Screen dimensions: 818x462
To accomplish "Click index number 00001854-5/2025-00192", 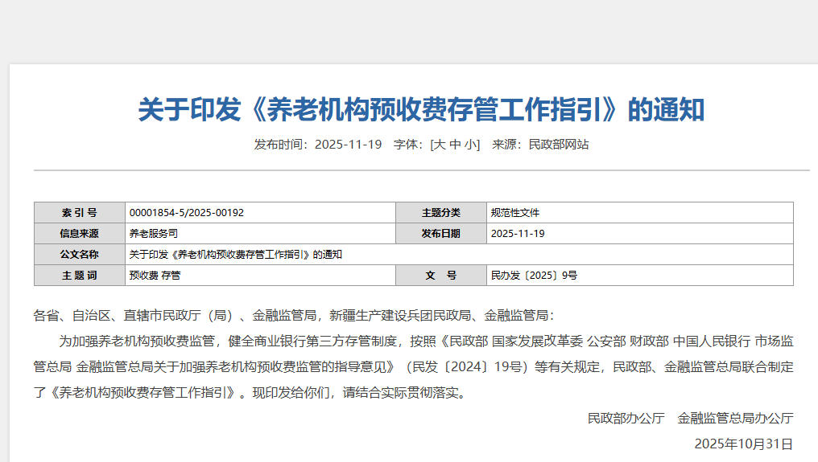I will 186,213.
